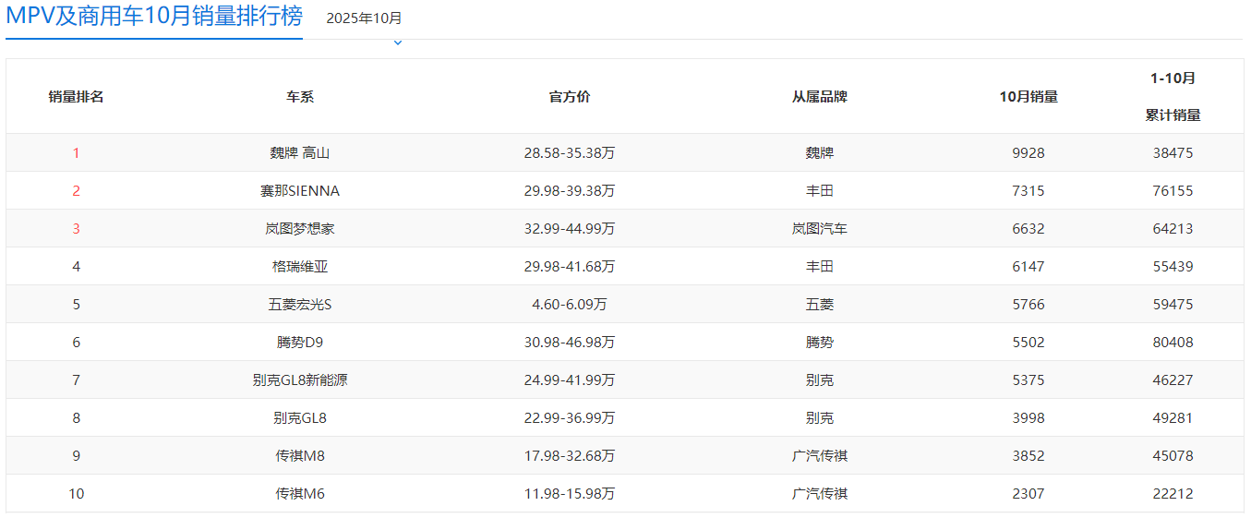Click the 五菱宏光S series name
The height and width of the screenshot is (518, 1251).
[300, 305]
